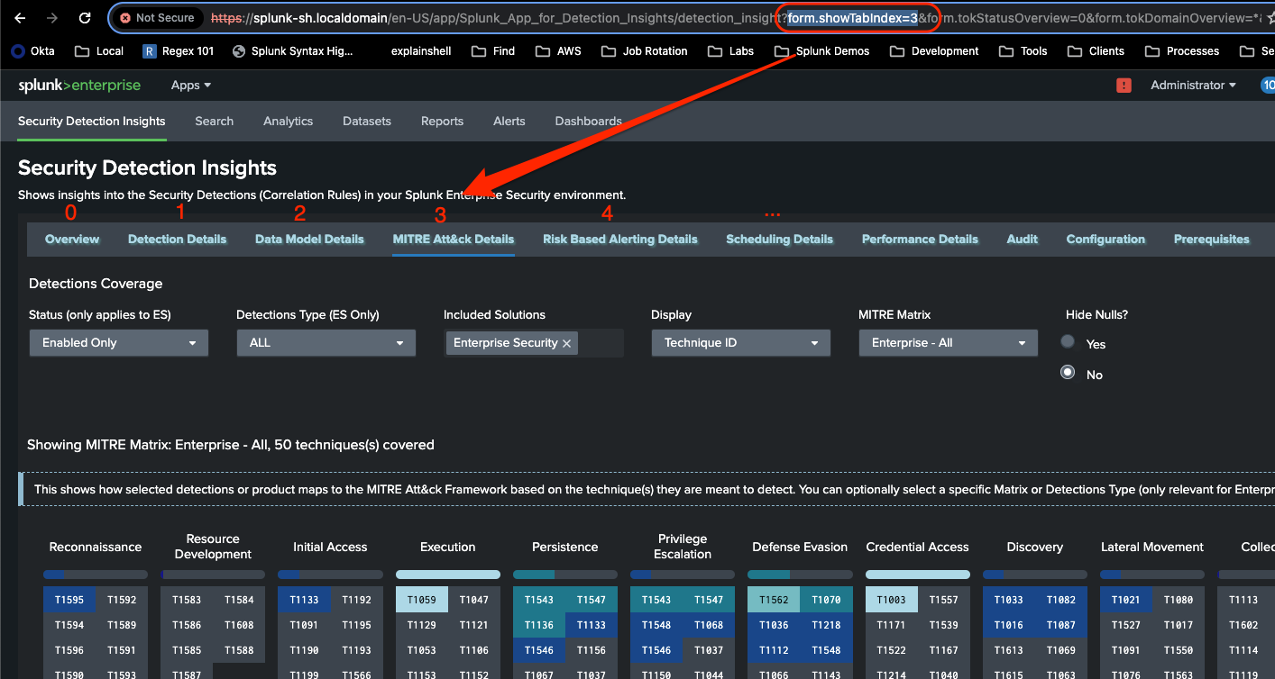Open the Analytics nav item

[x=289, y=122]
